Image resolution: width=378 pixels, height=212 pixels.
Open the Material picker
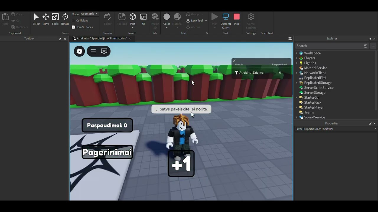pyautogui.click(x=177, y=19)
